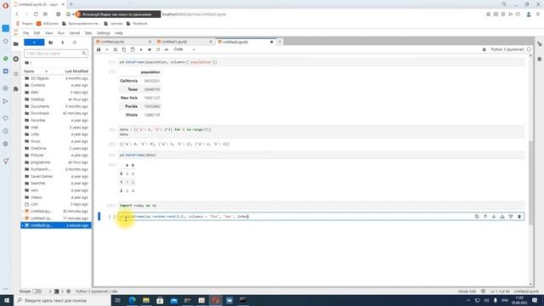
Task: Open the Settings menu
Action: [104, 33]
